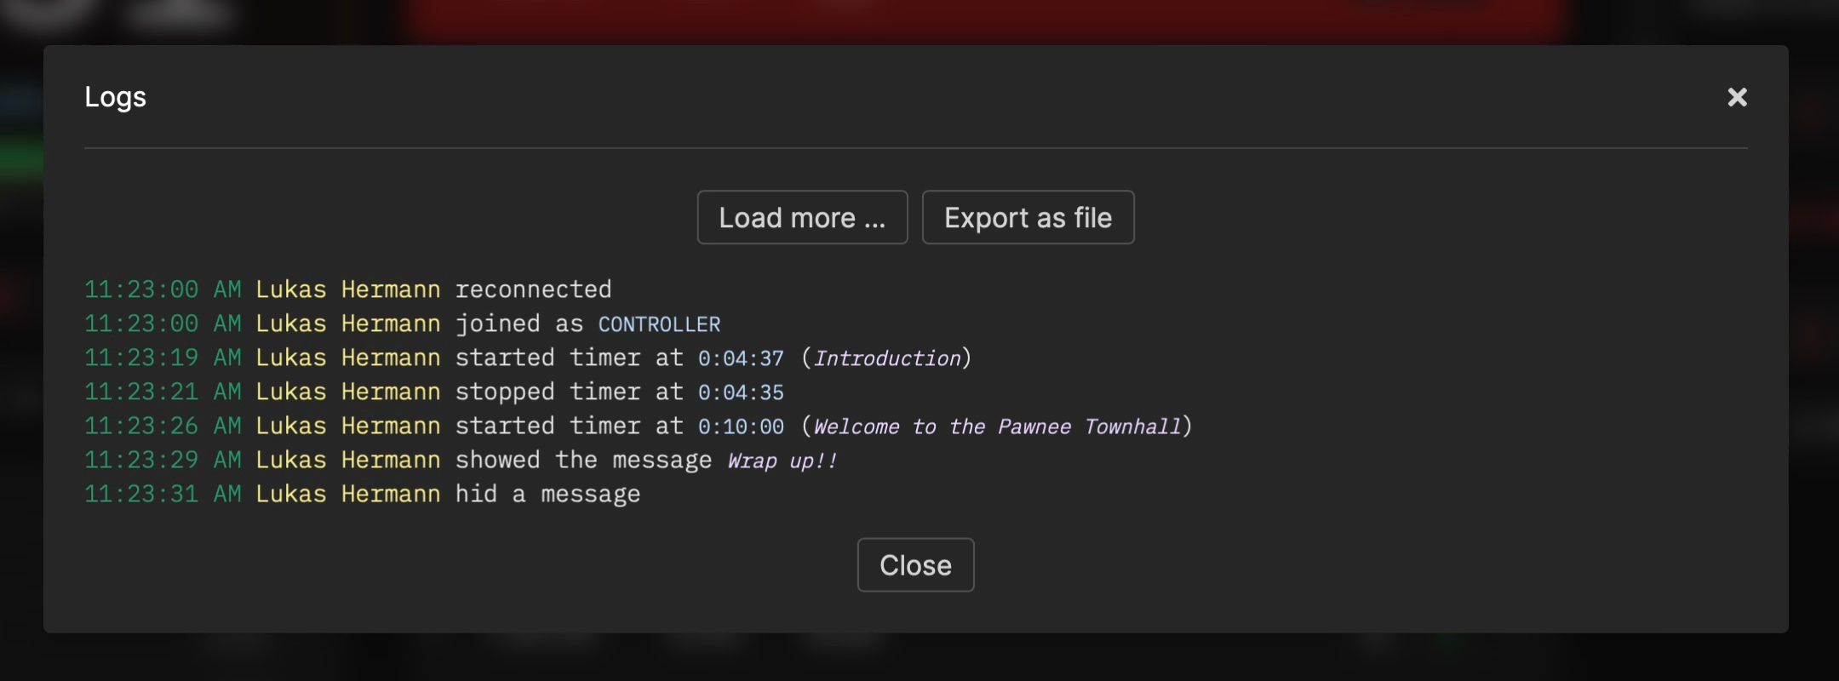Click the Logs dialog title
The height and width of the screenshot is (681, 1839).
tap(116, 96)
